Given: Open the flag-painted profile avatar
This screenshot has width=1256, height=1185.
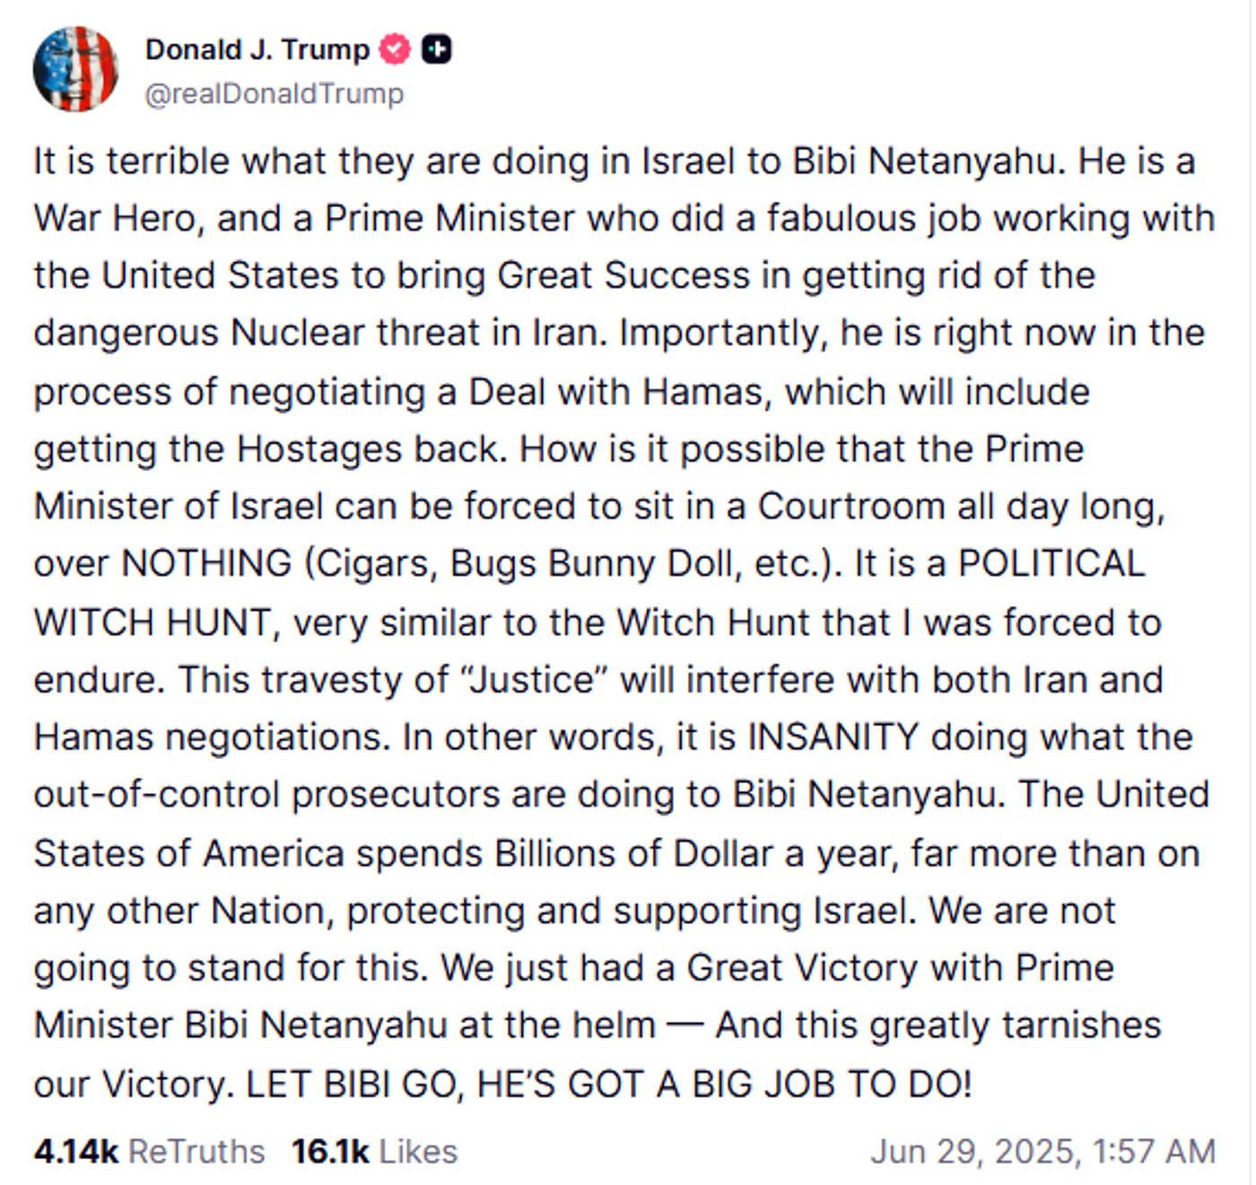Looking at the screenshot, I should point(75,69).
